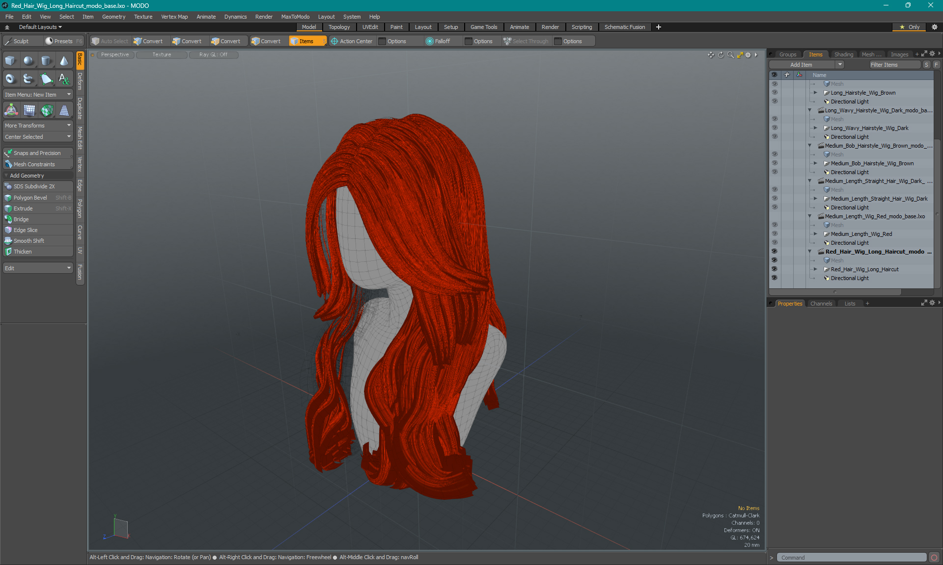The height and width of the screenshot is (565, 943).
Task: Toggle visibility of Medium_Length_Wig_Red item
Action: point(775,234)
